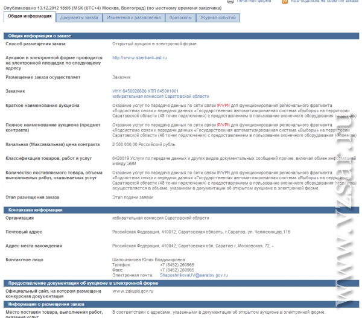The height and width of the screenshot is (318, 362).
Task: Click the Контактная информация section header
Action: pyautogui.click(x=181, y=210)
